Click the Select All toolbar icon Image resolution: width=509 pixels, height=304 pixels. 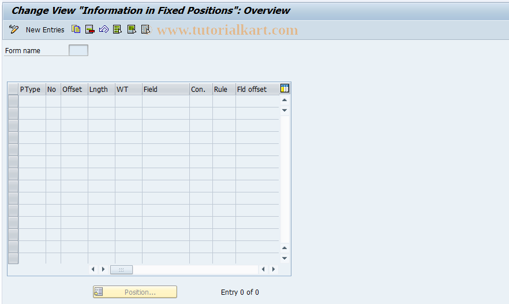tap(118, 29)
